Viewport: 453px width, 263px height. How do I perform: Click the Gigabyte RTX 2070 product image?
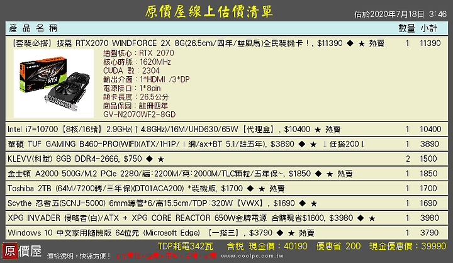53,83
